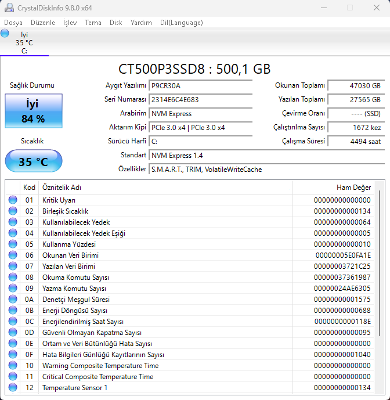
Task: Select raw value 00000000001575
Action: pyautogui.click(x=342, y=300)
